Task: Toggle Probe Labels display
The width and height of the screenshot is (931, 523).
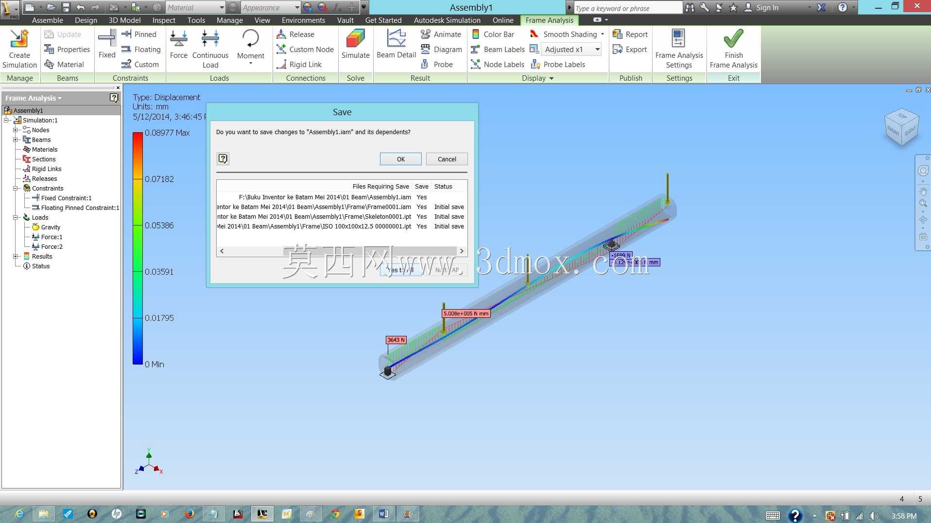Action: pyautogui.click(x=558, y=65)
